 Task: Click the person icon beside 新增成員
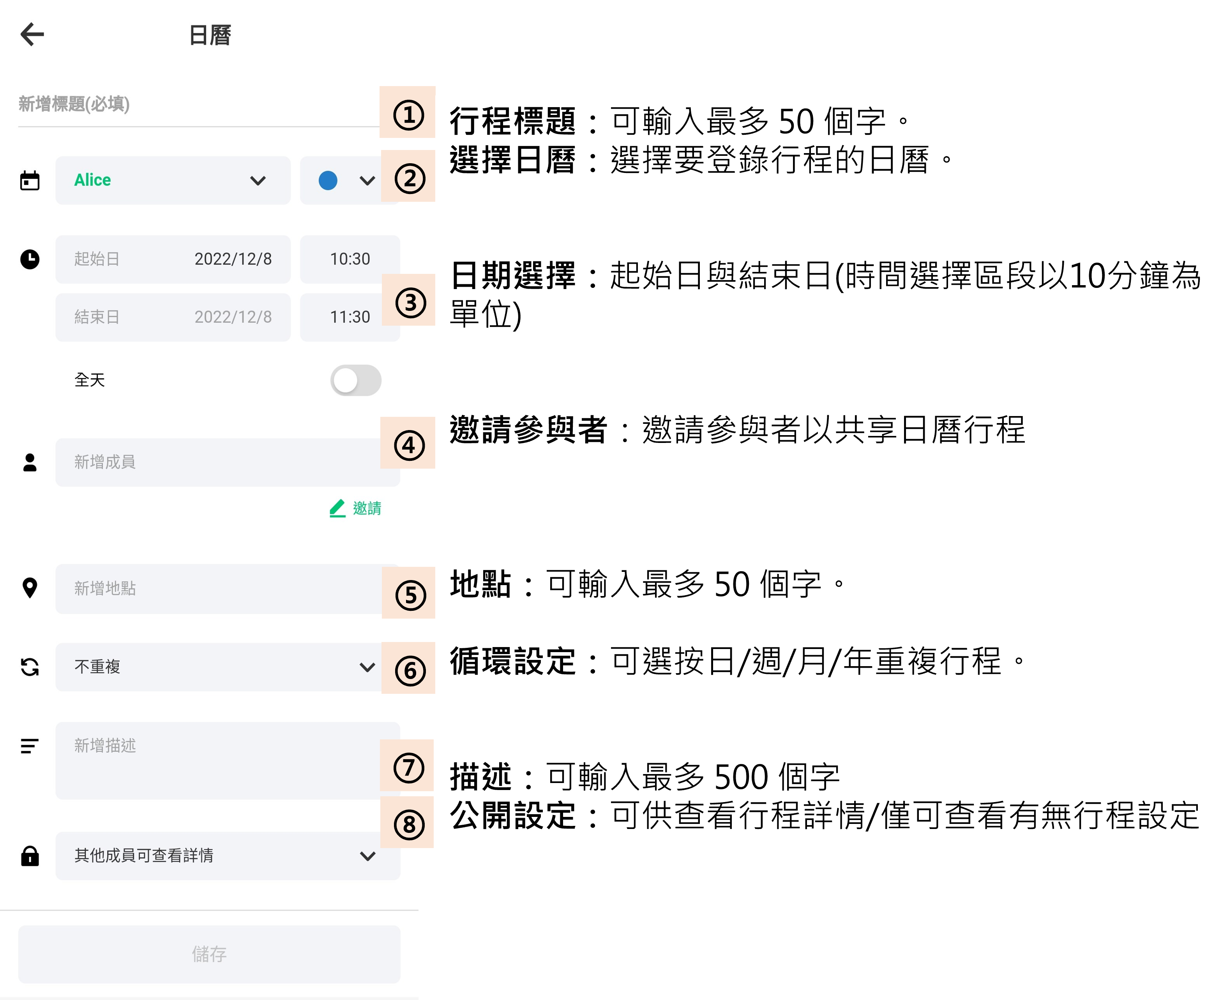(30, 462)
